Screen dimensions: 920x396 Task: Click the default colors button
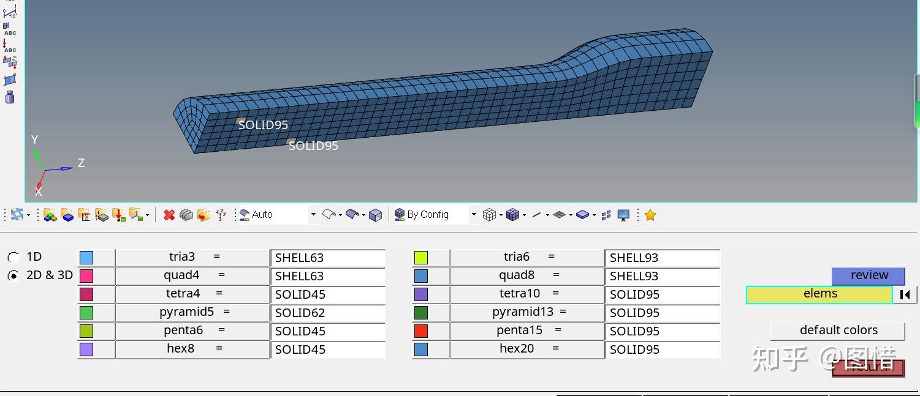coord(838,330)
